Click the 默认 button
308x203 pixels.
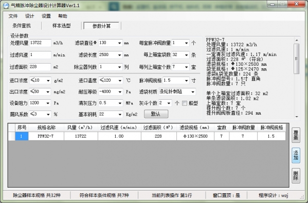156,114
